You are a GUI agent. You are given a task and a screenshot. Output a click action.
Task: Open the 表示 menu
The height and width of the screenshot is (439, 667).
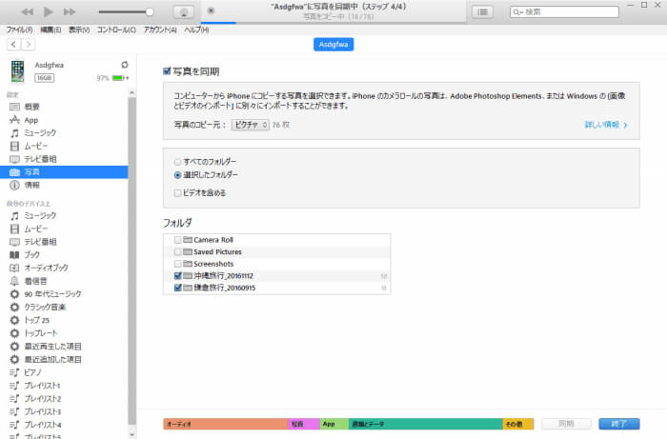[x=79, y=30]
